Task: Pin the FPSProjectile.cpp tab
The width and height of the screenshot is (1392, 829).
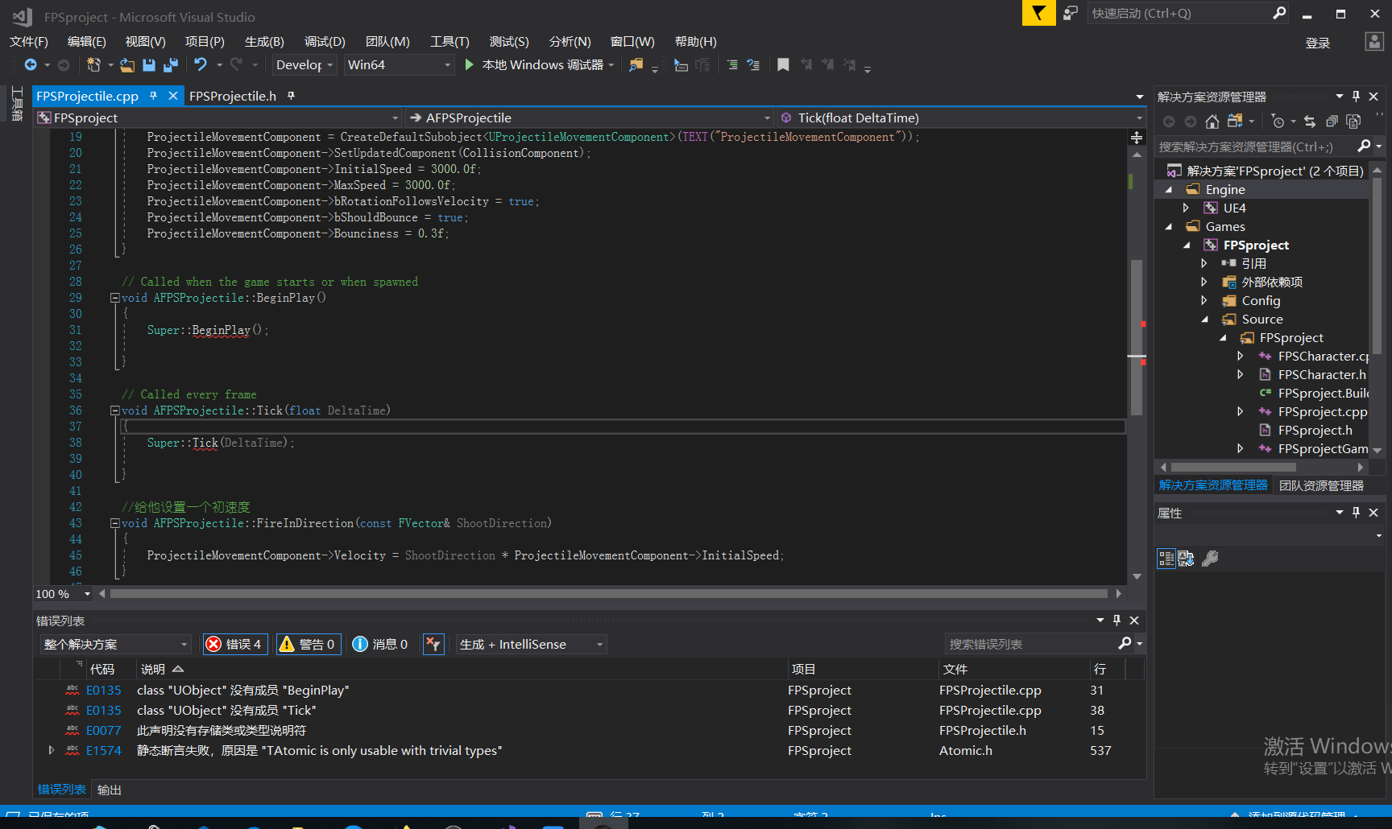Action: coord(153,96)
